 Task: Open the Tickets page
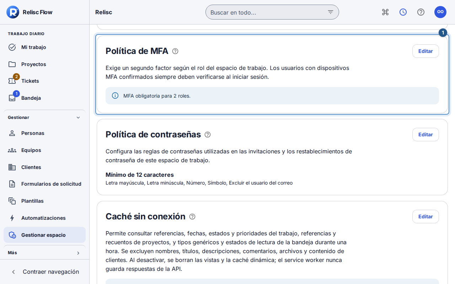pos(44,81)
